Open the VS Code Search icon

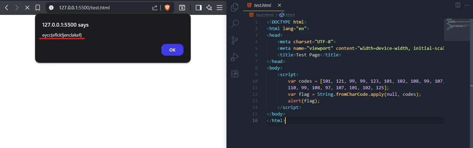235,23
